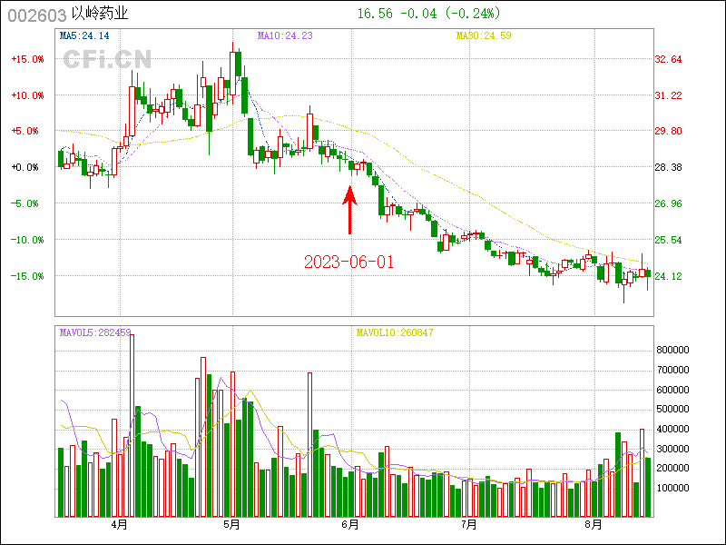This screenshot has width=726, height=545.
Task: Click the +15.0% axis label
Action: [x=27, y=59]
